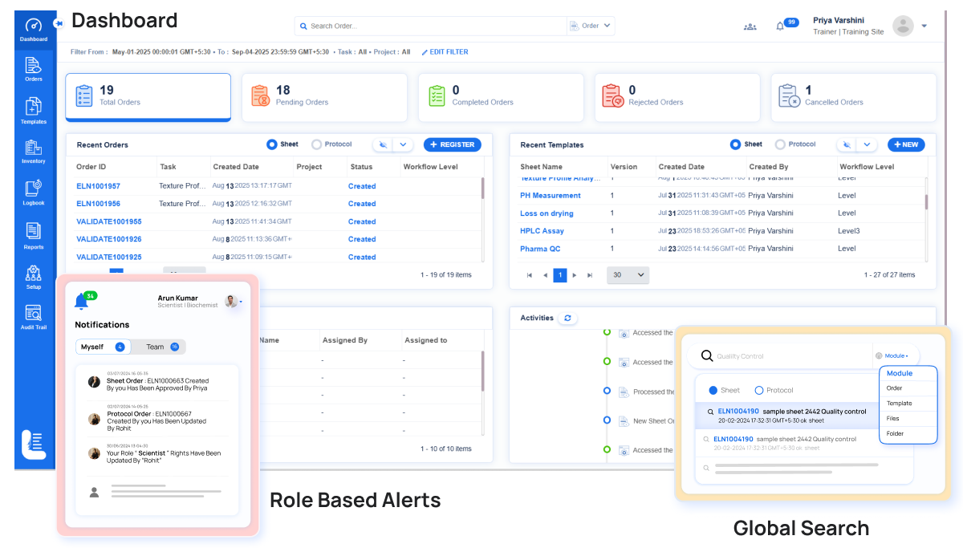Toggle visibility eye in Recent Orders

pos(383,145)
